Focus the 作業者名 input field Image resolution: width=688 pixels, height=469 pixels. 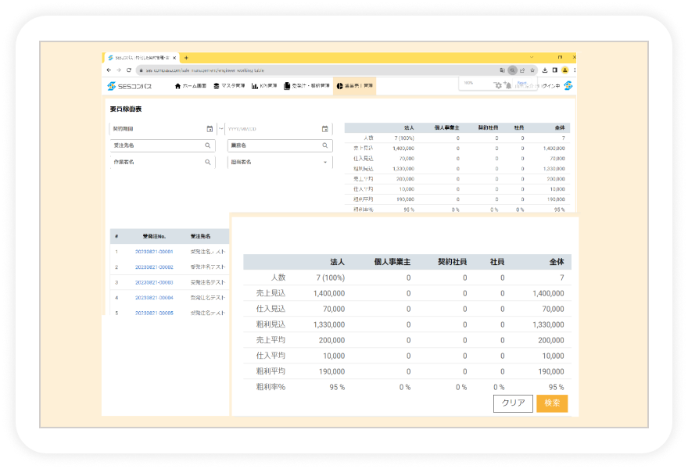click(162, 162)
